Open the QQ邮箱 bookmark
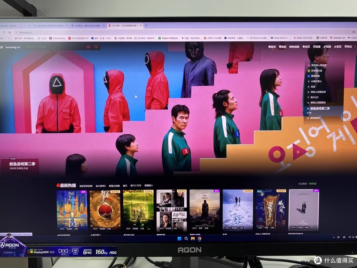The height and width of the screenshot is (268, 357). coord(123,38)
